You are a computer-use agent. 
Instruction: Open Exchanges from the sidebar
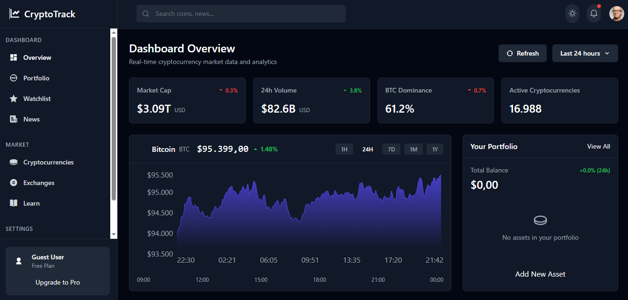point(39,183)
